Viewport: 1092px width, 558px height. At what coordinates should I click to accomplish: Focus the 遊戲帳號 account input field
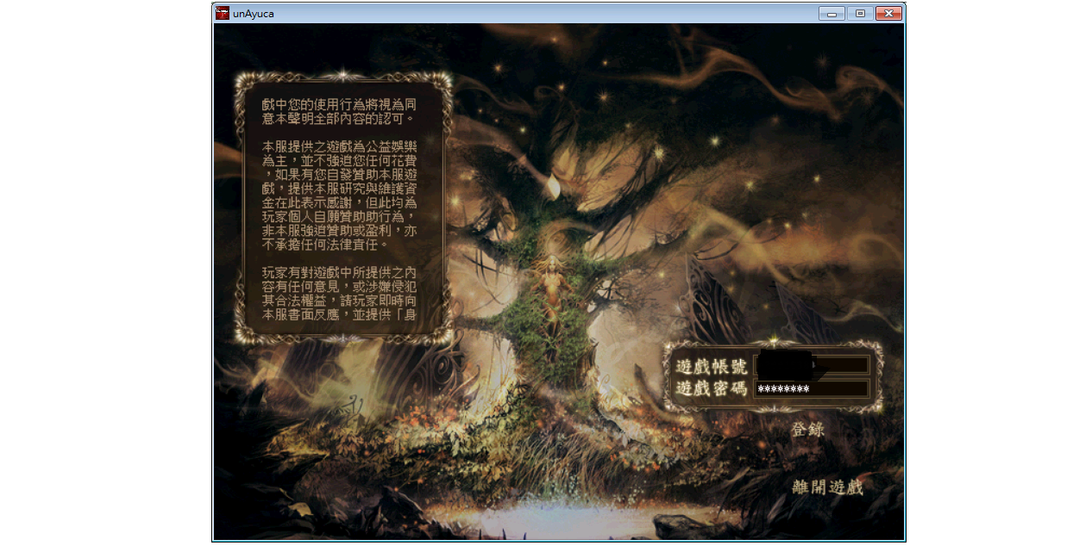pyautogui.click(x=812, y=365)
